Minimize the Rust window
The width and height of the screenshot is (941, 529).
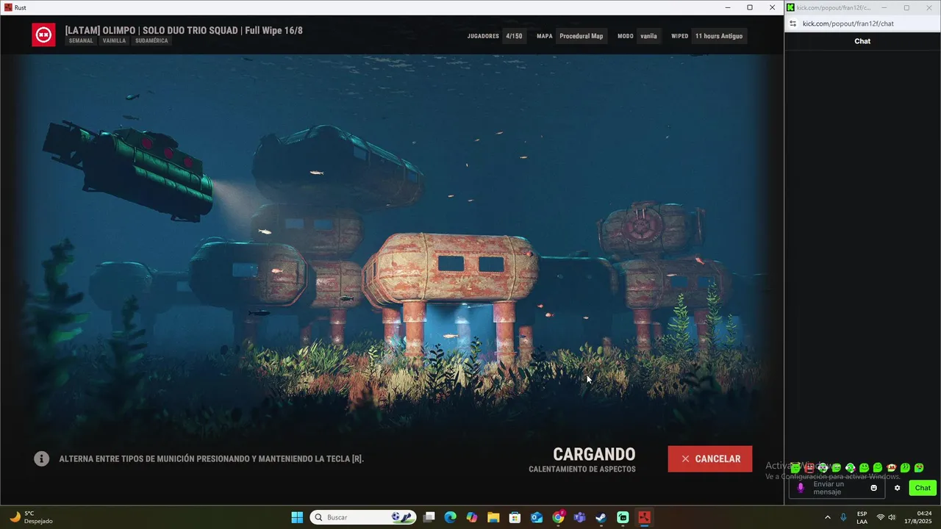tap(728, 7)
